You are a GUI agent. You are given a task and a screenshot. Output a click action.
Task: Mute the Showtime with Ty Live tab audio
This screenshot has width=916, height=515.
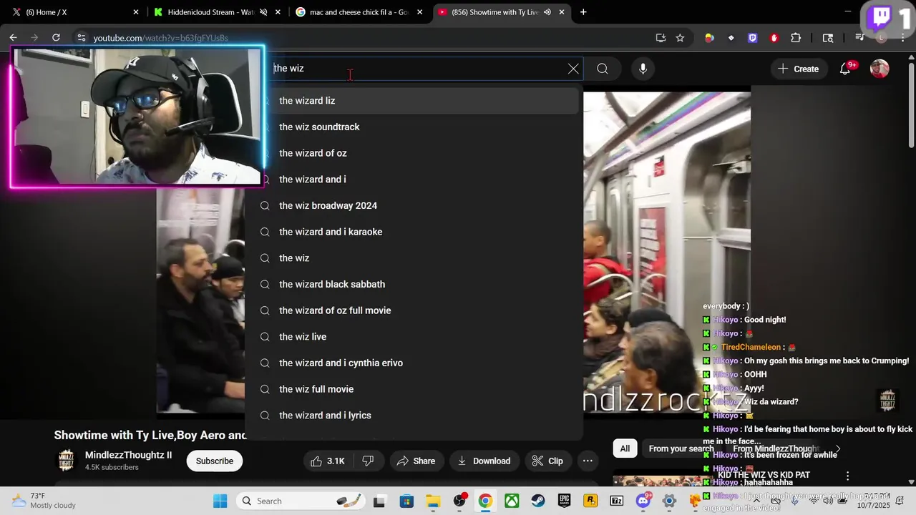547,12
